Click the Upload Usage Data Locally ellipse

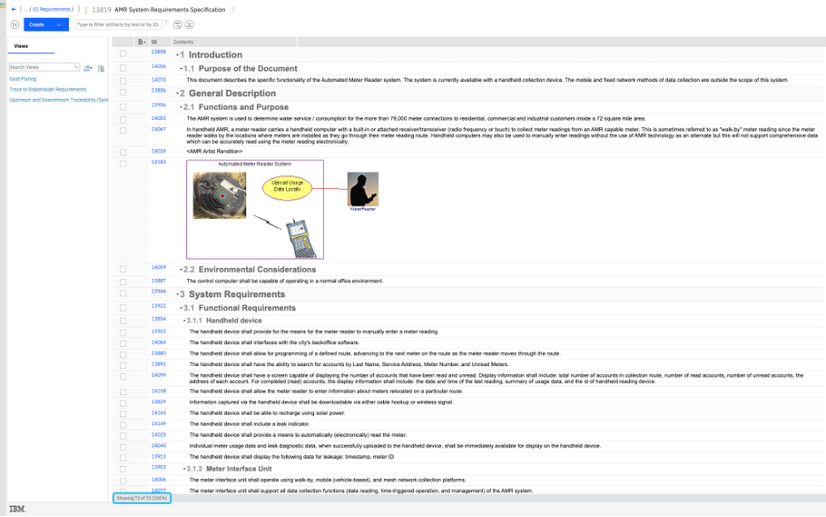pyautogui.click(x=287, y=188)
